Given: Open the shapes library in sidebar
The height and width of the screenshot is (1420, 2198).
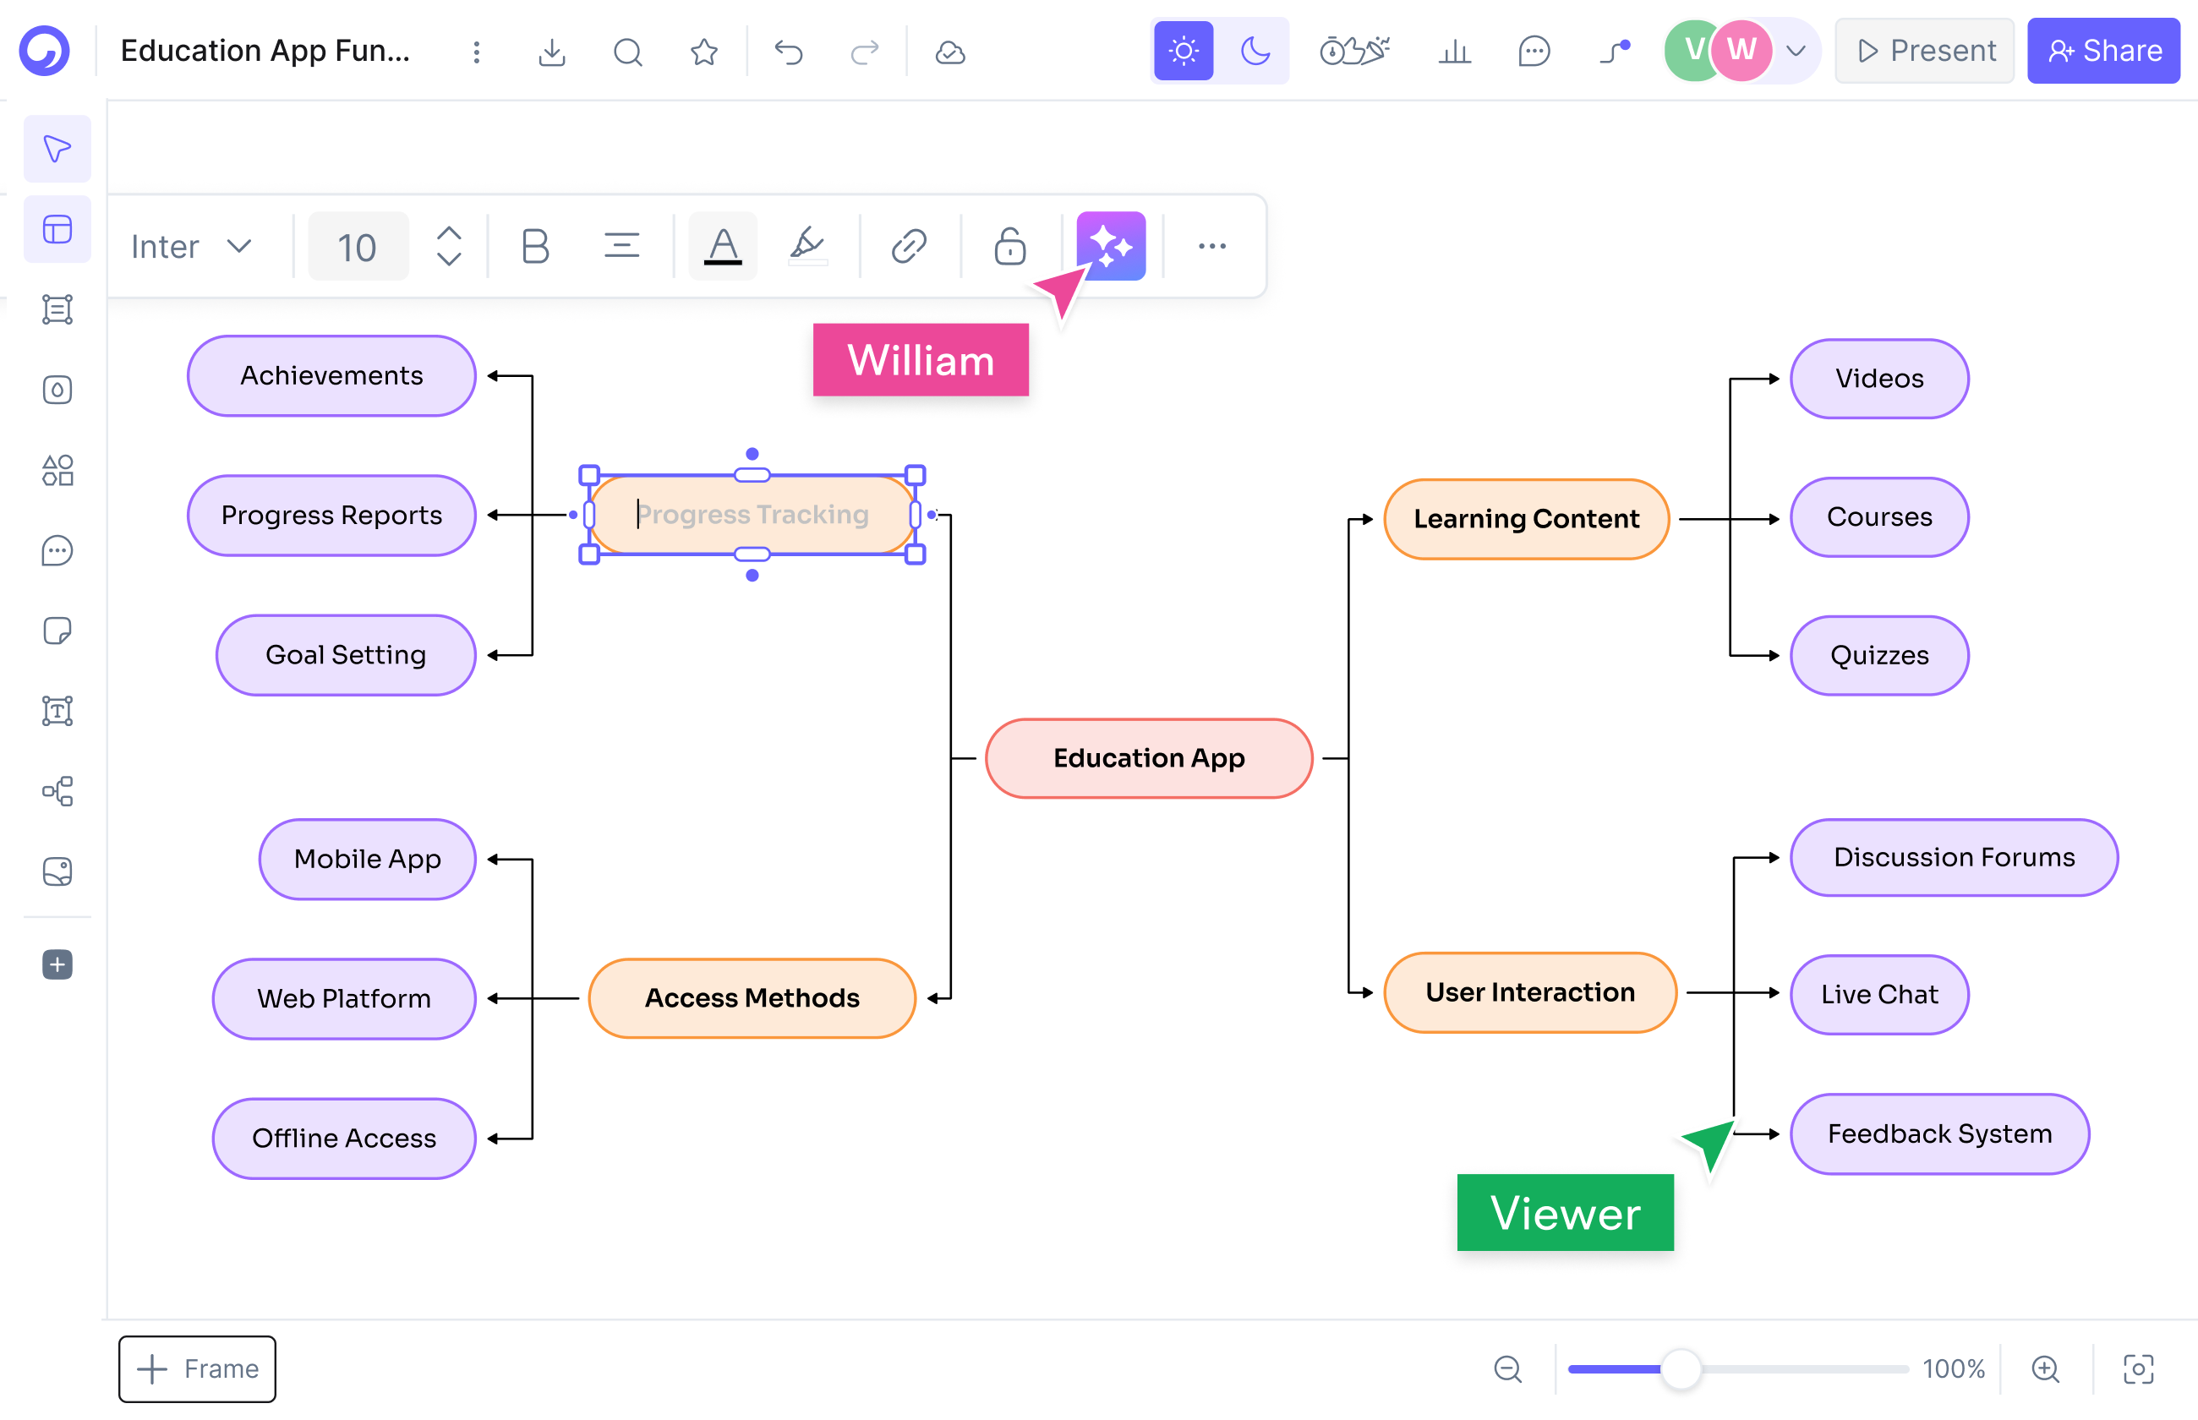Looking at the screenshot, I should tap(57, 470).
